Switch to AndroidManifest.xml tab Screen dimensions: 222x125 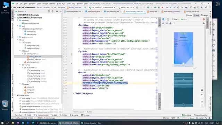coord(73,11)
